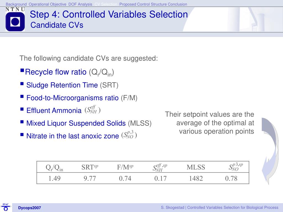The height and width of the screenshot is (212, 283).
Task: Open the DOF Analysis section
Action: [80, 4]
